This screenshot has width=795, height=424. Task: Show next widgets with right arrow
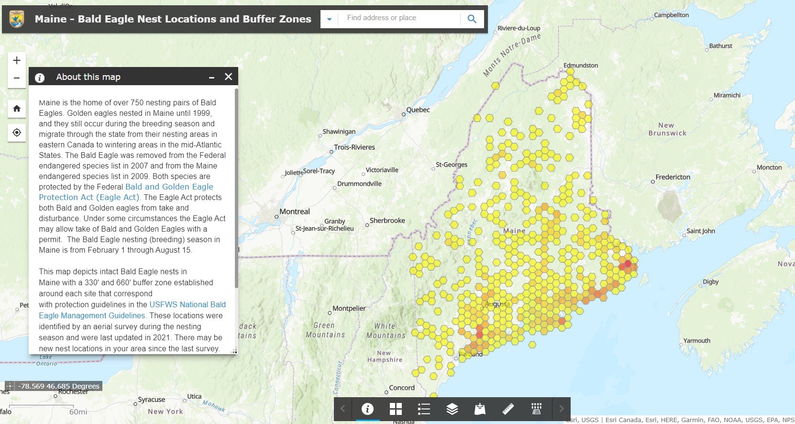click(x=561, y=409)
